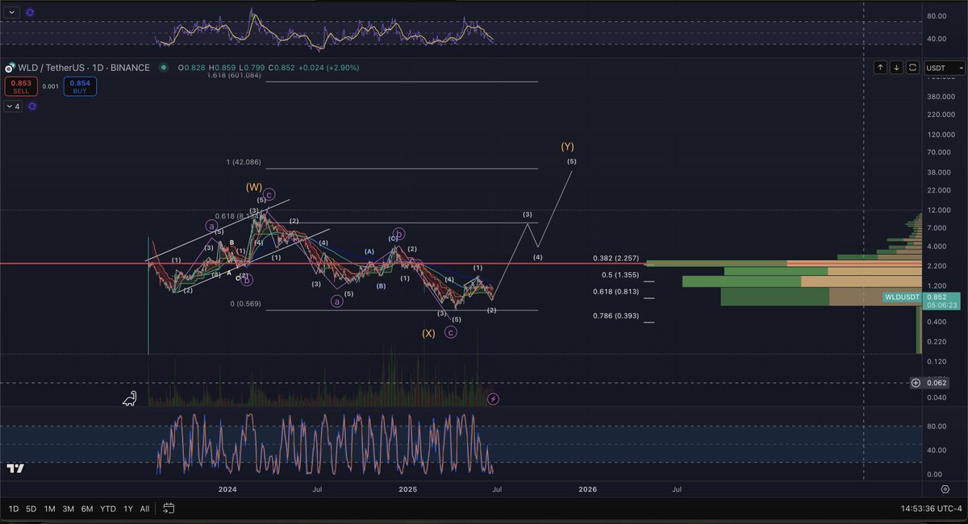968x524 pixels.
Task: Maximize the chart pane
Action: [x=912, y=68]
